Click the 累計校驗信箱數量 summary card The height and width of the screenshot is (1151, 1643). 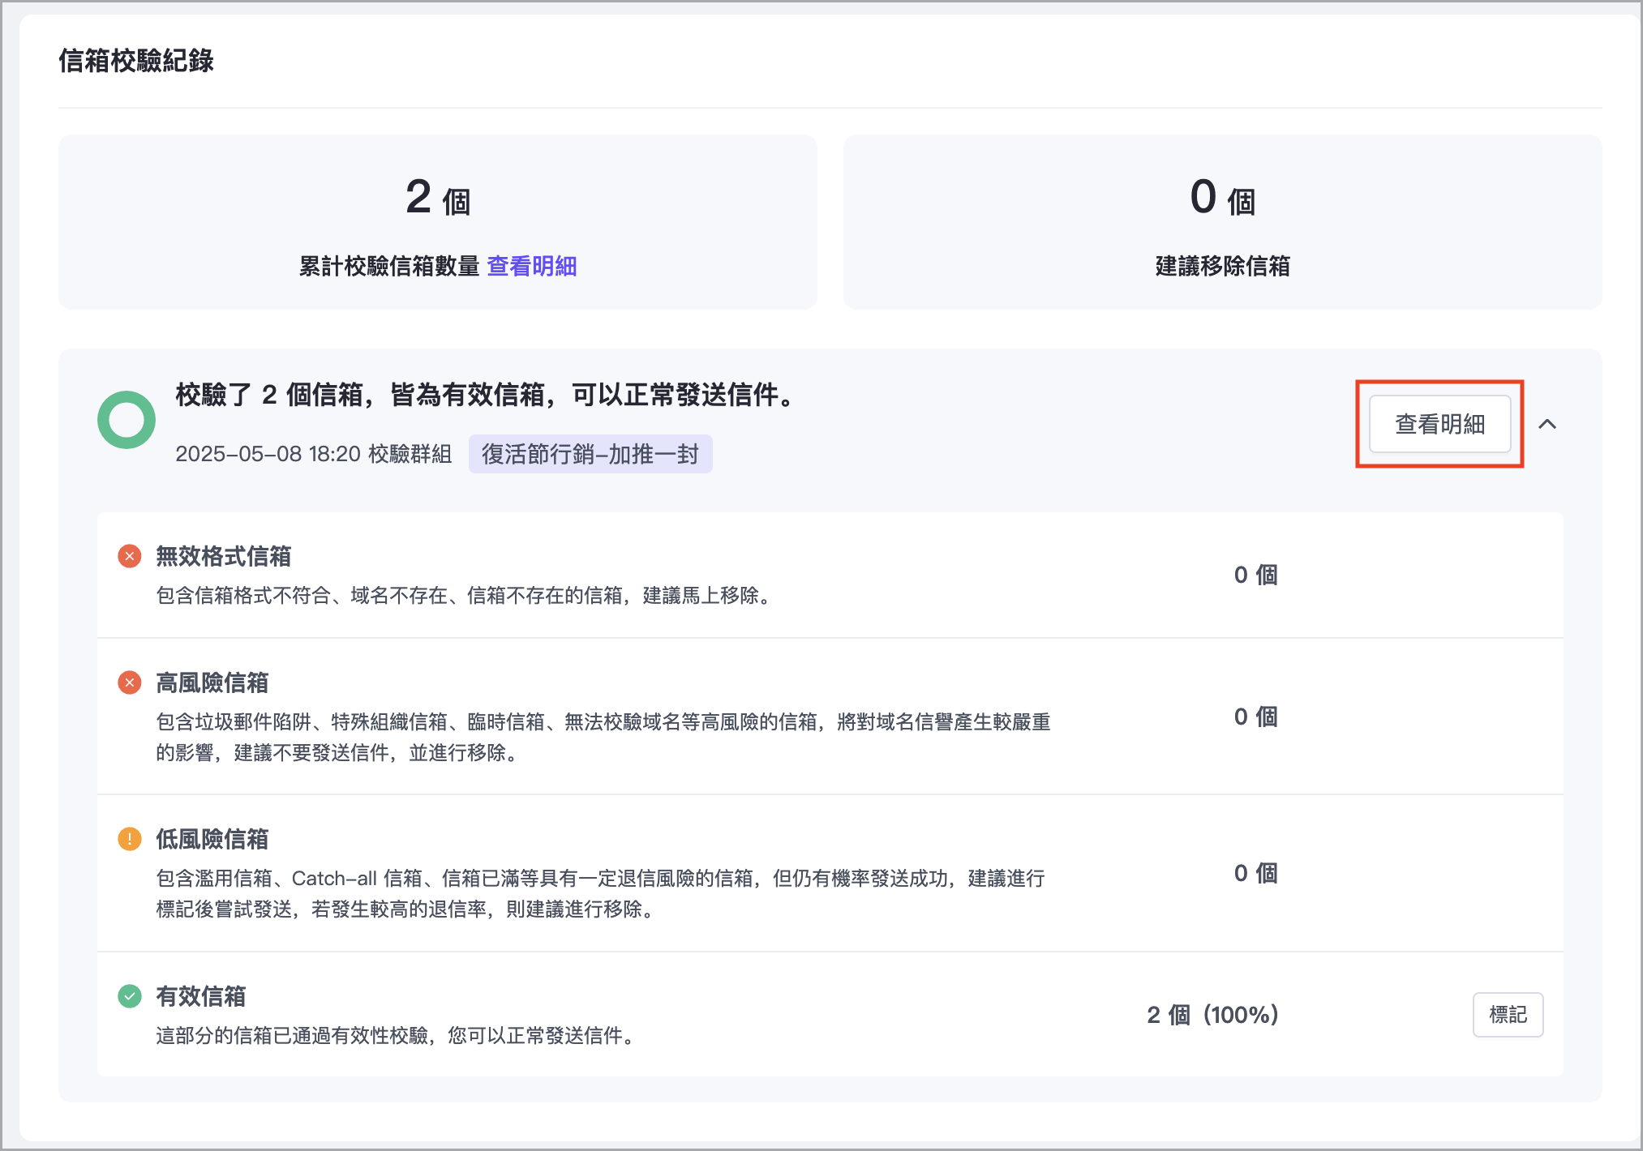click(437, 221)
